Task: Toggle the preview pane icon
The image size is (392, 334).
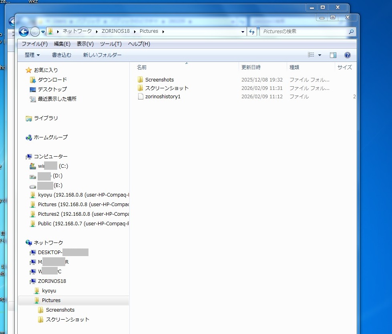Action: pos(333,55)
